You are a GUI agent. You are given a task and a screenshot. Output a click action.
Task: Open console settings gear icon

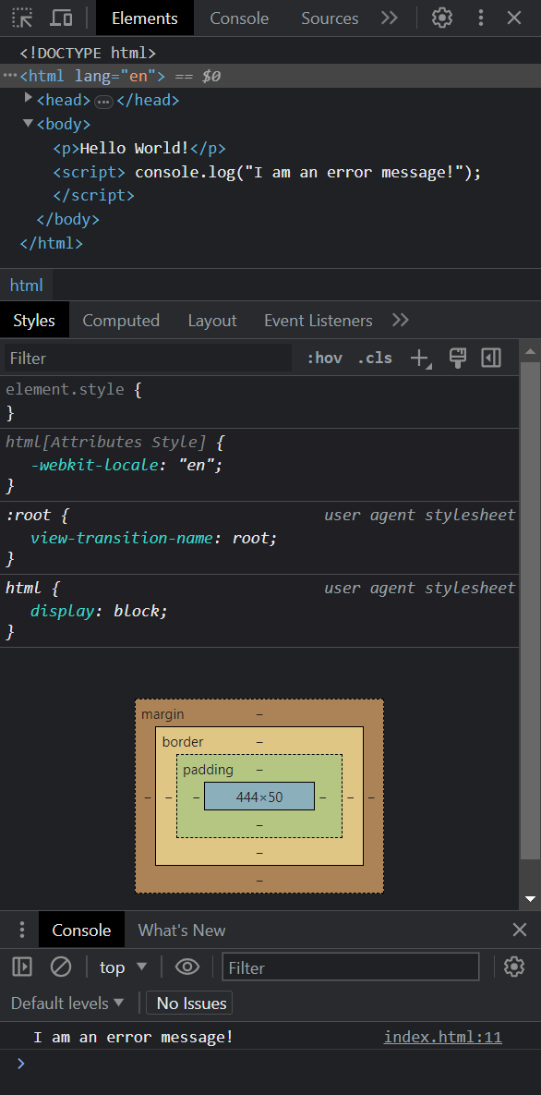pyautogui.click(x=514, y=967)
